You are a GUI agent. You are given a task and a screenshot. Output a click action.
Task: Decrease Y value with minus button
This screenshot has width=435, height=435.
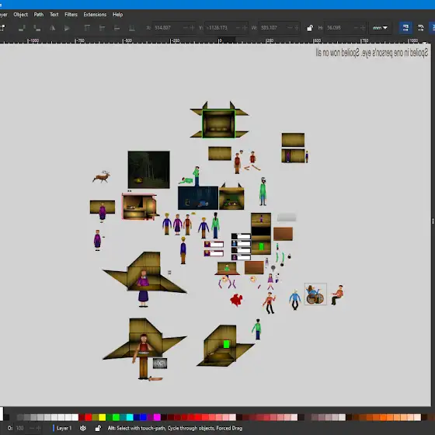(238, 28)
